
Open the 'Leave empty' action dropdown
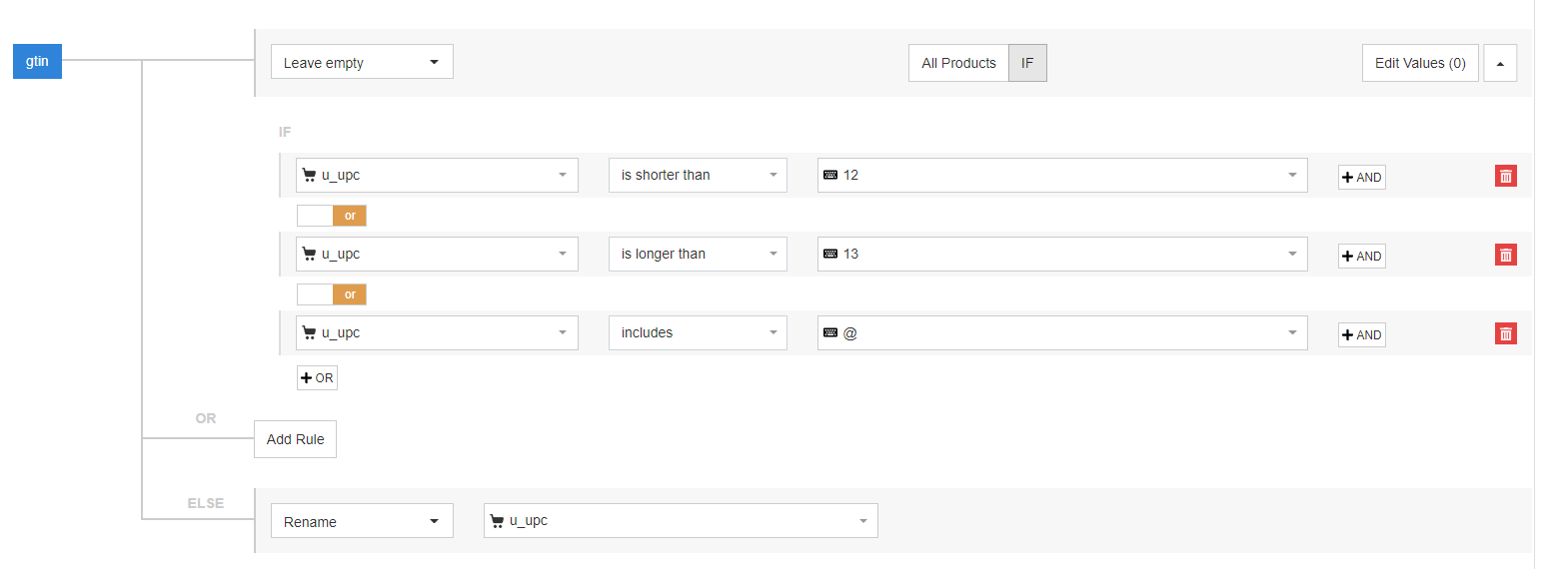pos(362,62)
